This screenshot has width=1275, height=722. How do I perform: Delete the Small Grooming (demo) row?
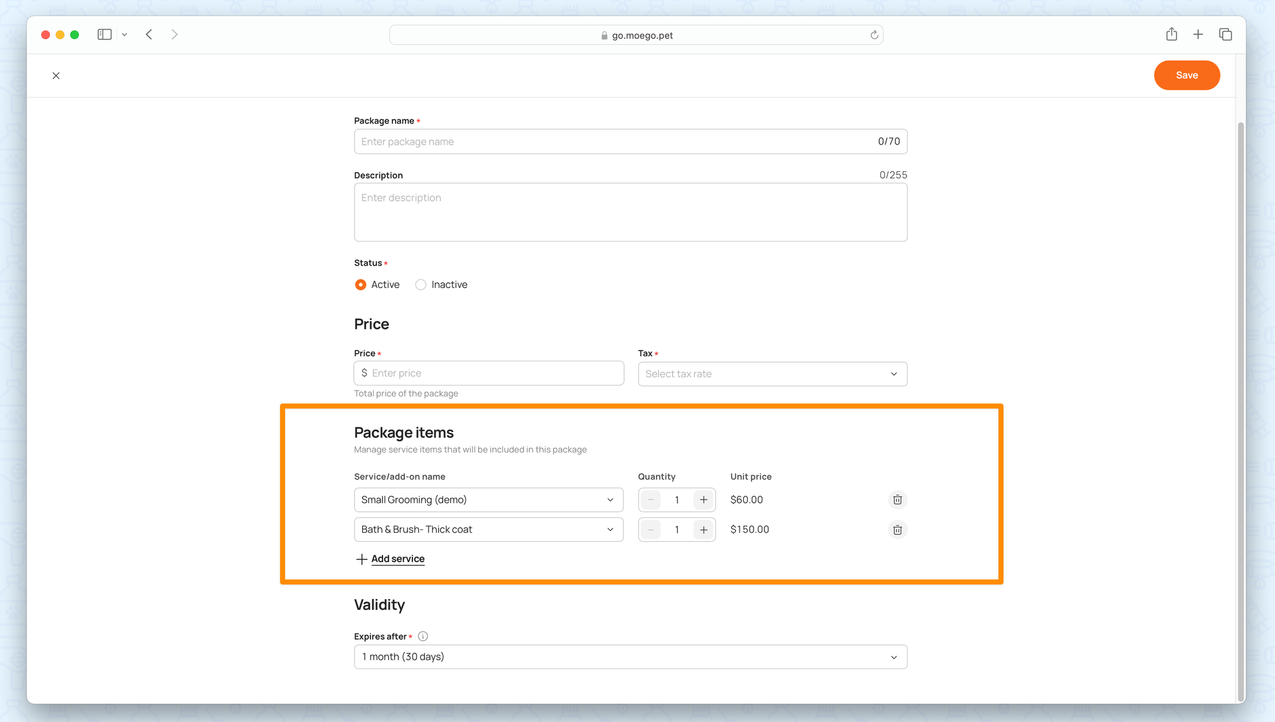click(897, 500)
